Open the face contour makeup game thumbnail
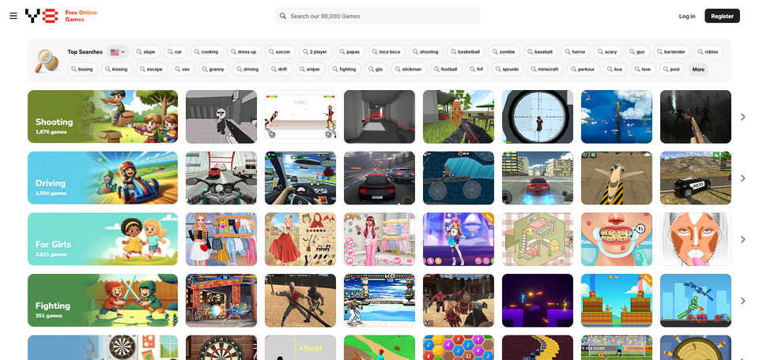The image size is (759, 360). (x=696, y=239)
